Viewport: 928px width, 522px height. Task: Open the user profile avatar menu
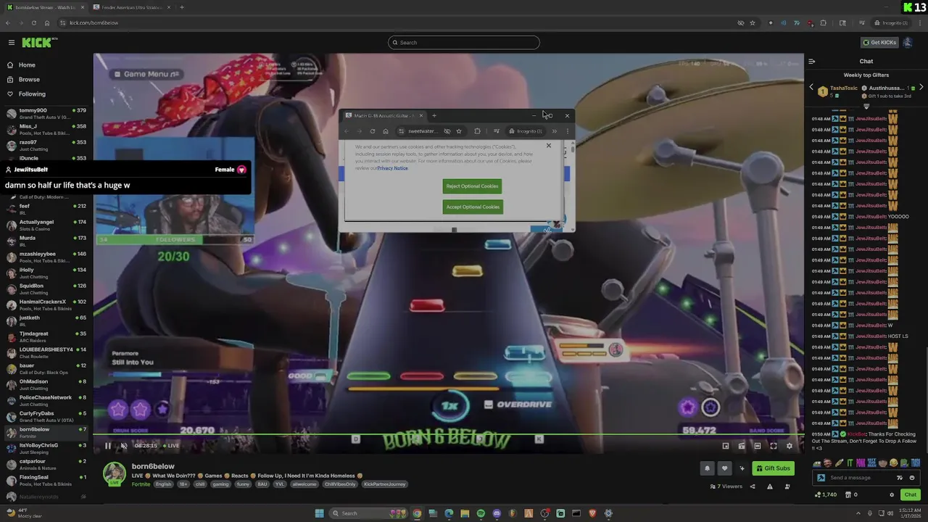click(908, 42)
